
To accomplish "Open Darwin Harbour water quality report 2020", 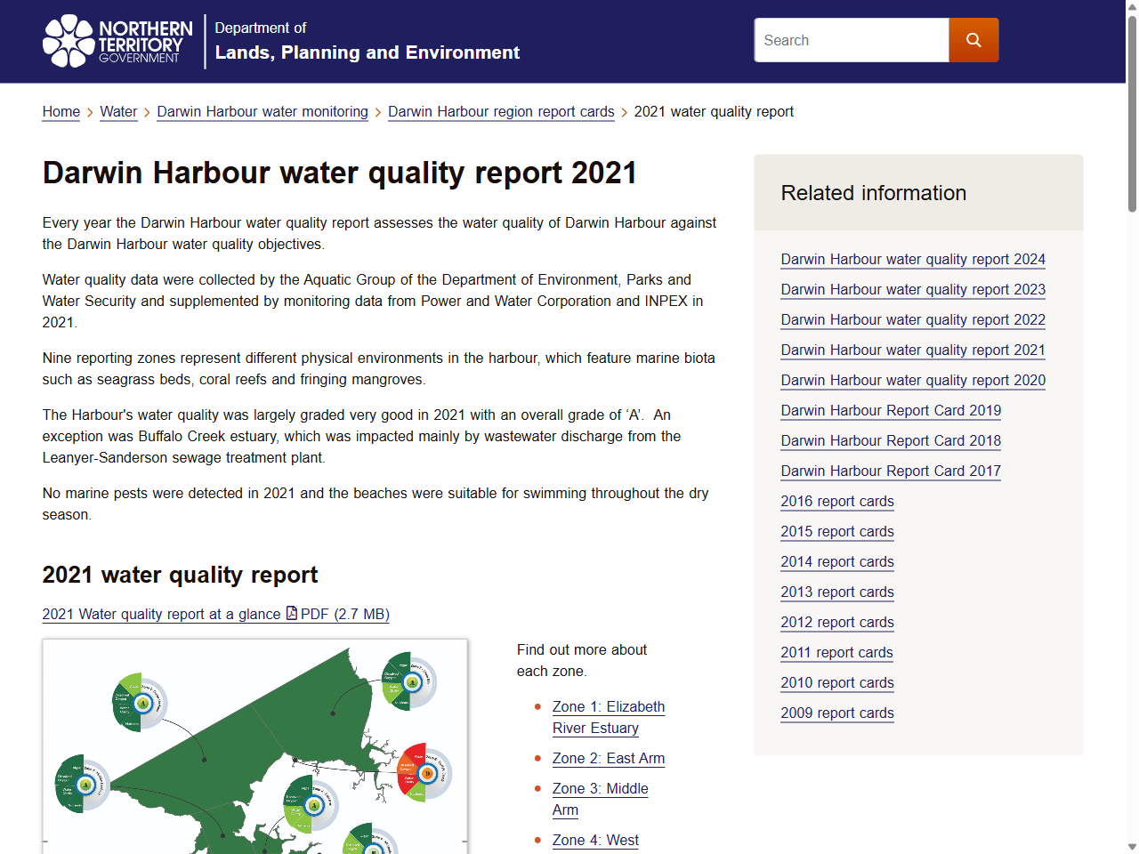I will pos(912,381).
